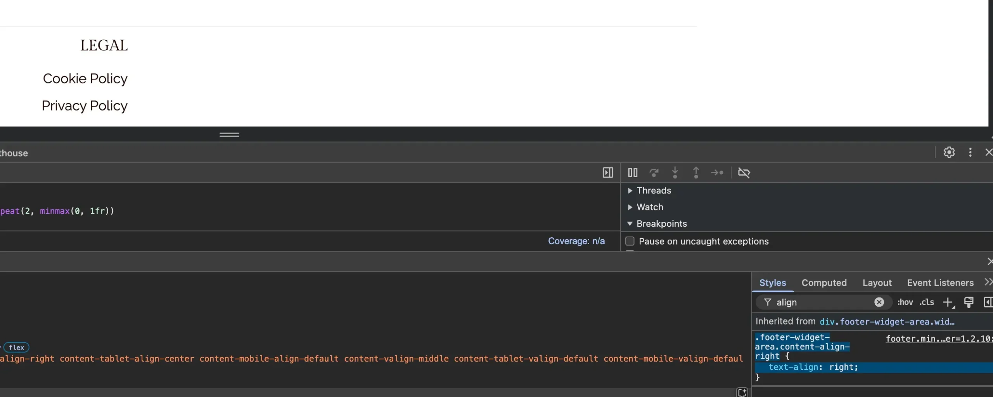The image size is (993, 397).
Task: Click the Step into function icon
Action: point(675,173)
